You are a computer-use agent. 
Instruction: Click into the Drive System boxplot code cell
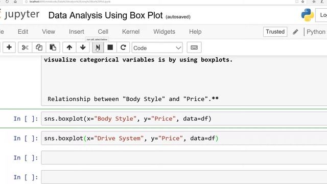click(x=184, y=138)
